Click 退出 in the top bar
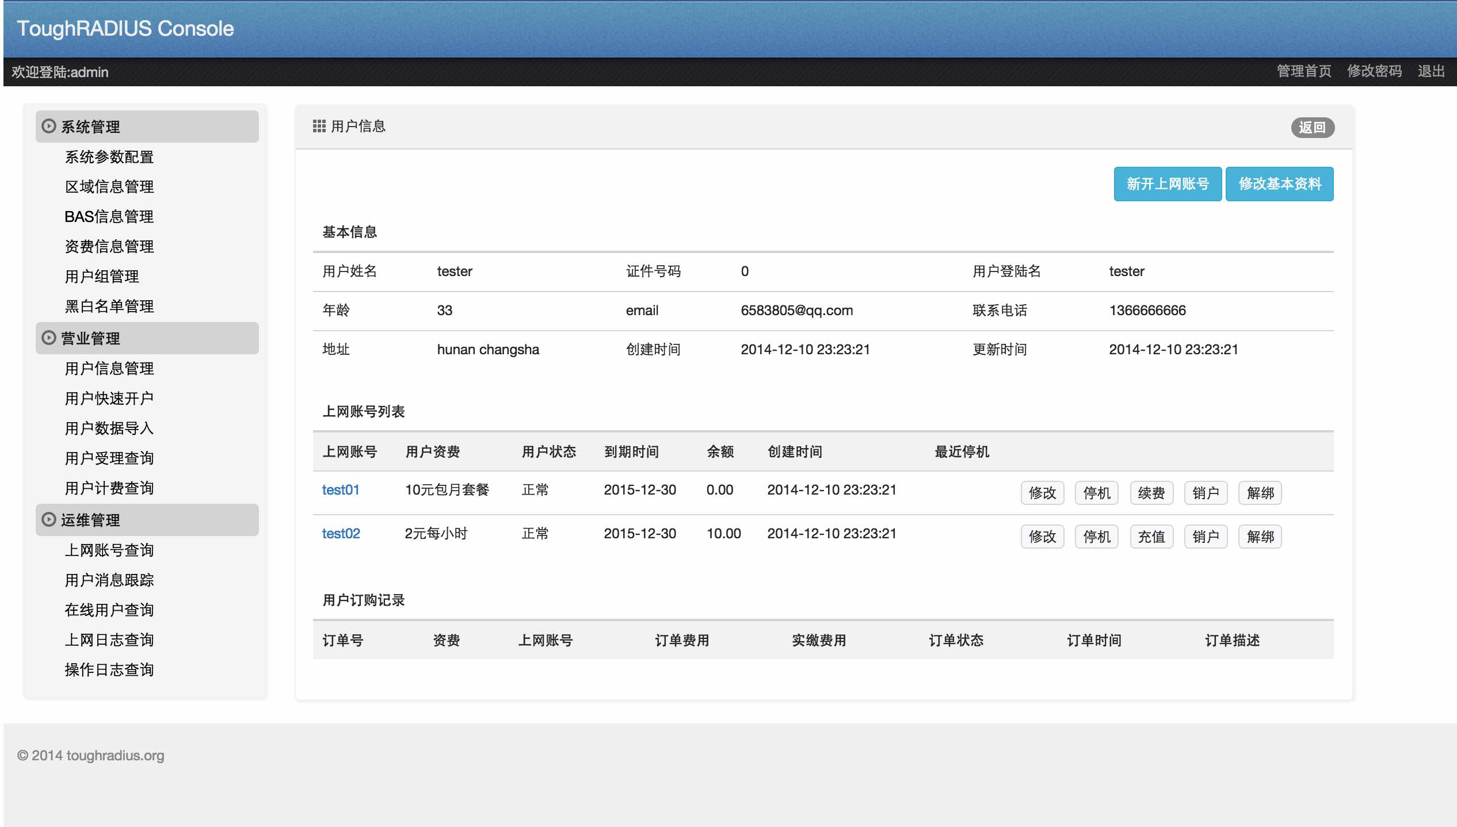The height and width of the screenshot is (827, 1457). [x=1431, y=71]
